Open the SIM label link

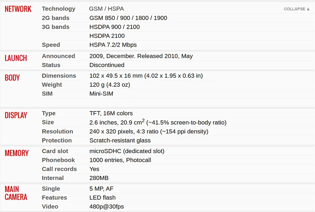[x=47, y=94]
